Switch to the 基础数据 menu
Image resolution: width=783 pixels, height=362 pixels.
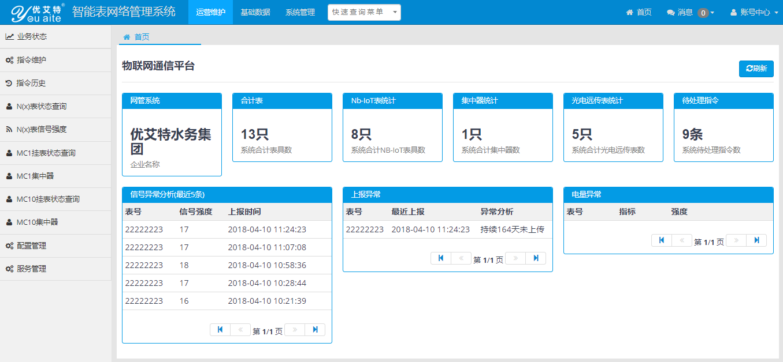[x=255, y=12]
